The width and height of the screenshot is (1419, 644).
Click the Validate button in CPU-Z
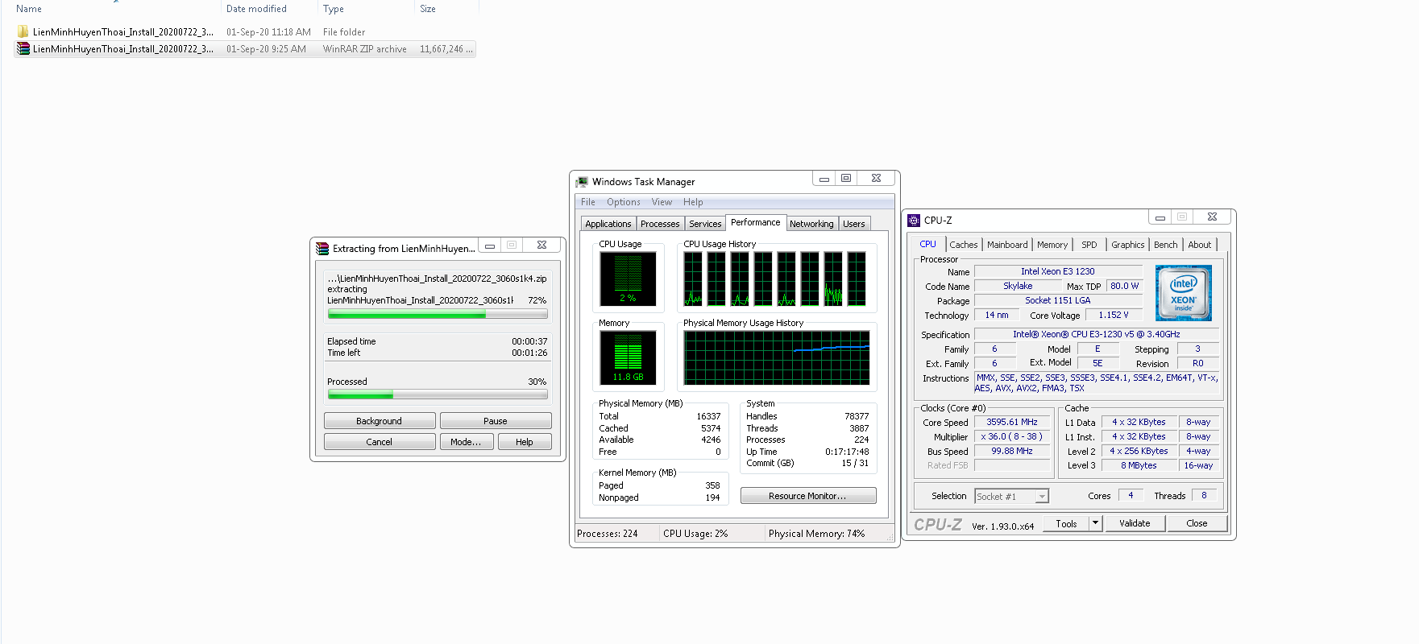pos(1135,523)
